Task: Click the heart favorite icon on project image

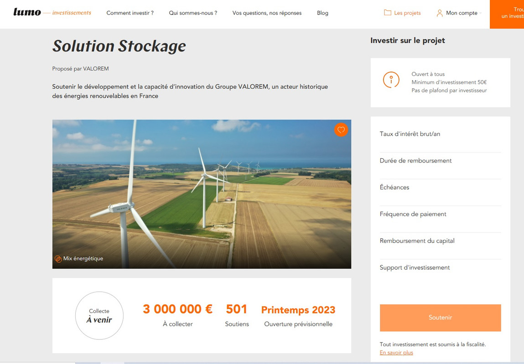Action: point(341,130)
